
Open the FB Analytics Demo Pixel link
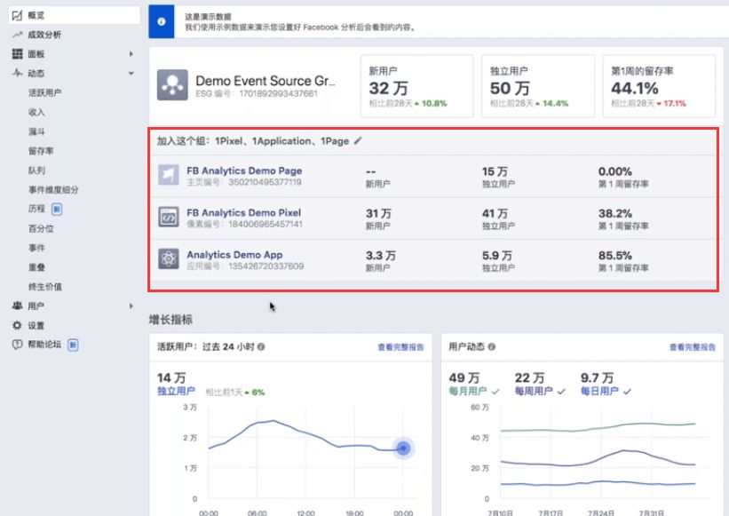(x=243, y=212)
